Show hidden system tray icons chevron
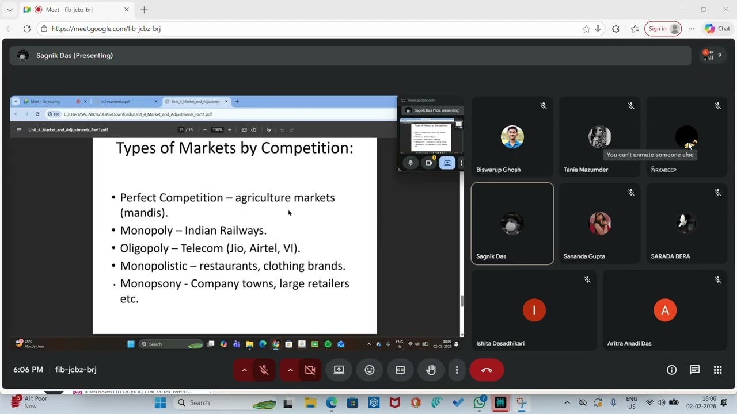Viewport: 737px width, 414px height. pyautogui.click(x=567, y=402)
